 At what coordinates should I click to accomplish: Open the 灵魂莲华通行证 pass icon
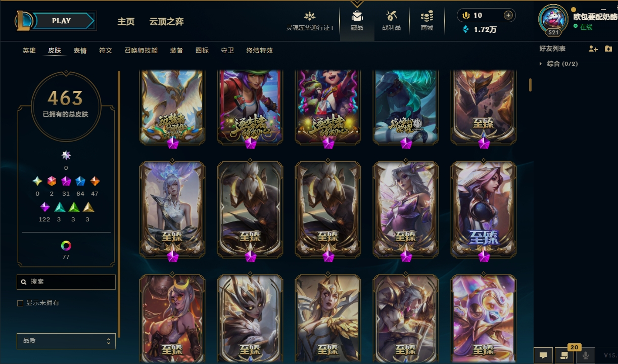point(310,17)
